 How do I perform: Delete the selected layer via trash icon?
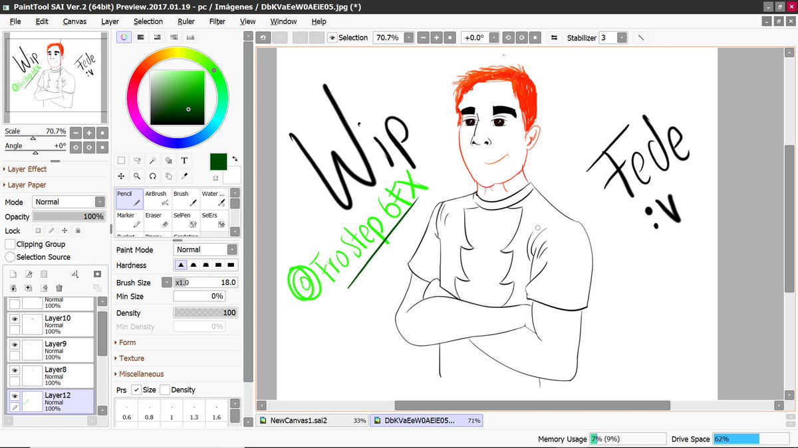(x=59, y=287)
